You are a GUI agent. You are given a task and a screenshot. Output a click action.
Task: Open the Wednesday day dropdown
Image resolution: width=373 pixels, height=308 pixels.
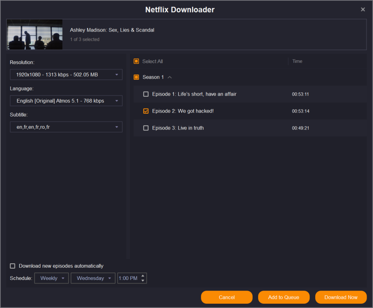pos(93,278)
